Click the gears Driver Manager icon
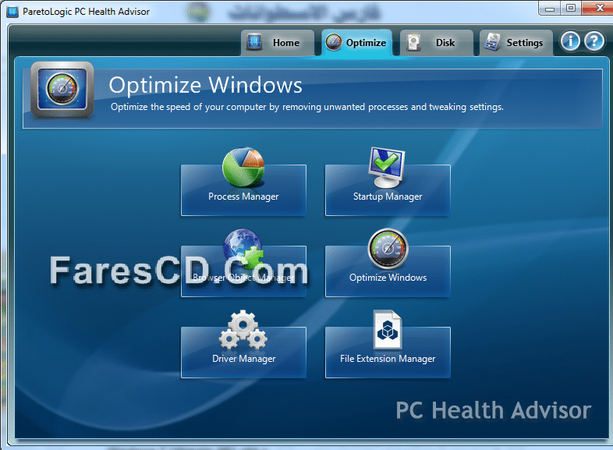This screenshot has width=613, height=450. 243,330
